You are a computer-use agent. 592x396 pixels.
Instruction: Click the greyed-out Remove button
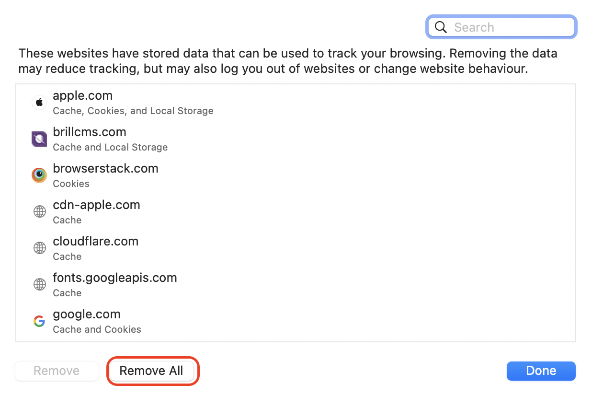[x=57, y=371]
